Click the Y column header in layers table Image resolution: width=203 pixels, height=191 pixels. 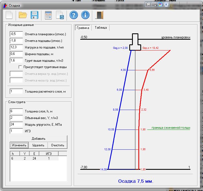pyautogui.click(x=25, y=154)
